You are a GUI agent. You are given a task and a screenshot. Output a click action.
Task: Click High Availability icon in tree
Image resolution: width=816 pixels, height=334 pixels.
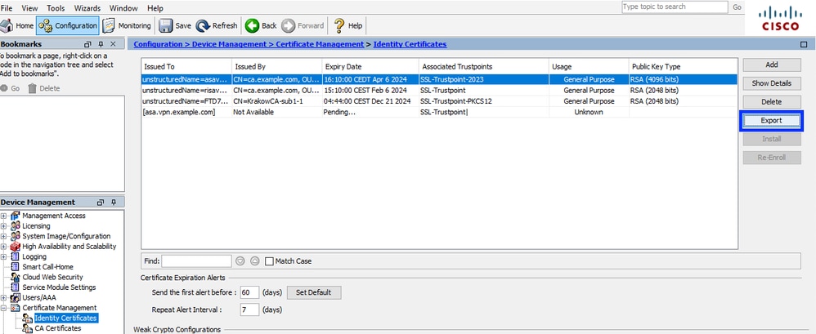point(15,247)
